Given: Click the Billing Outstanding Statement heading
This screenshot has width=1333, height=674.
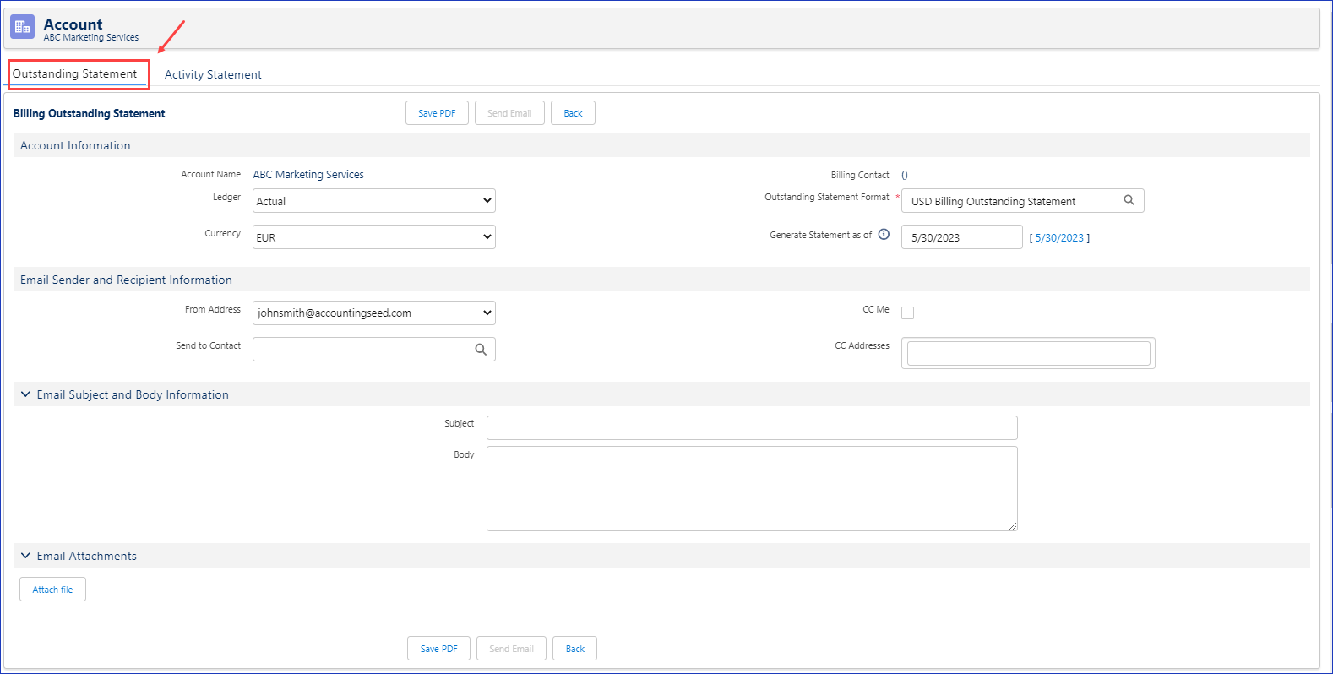Looking at the screenshot, I should tap(89, 113).
